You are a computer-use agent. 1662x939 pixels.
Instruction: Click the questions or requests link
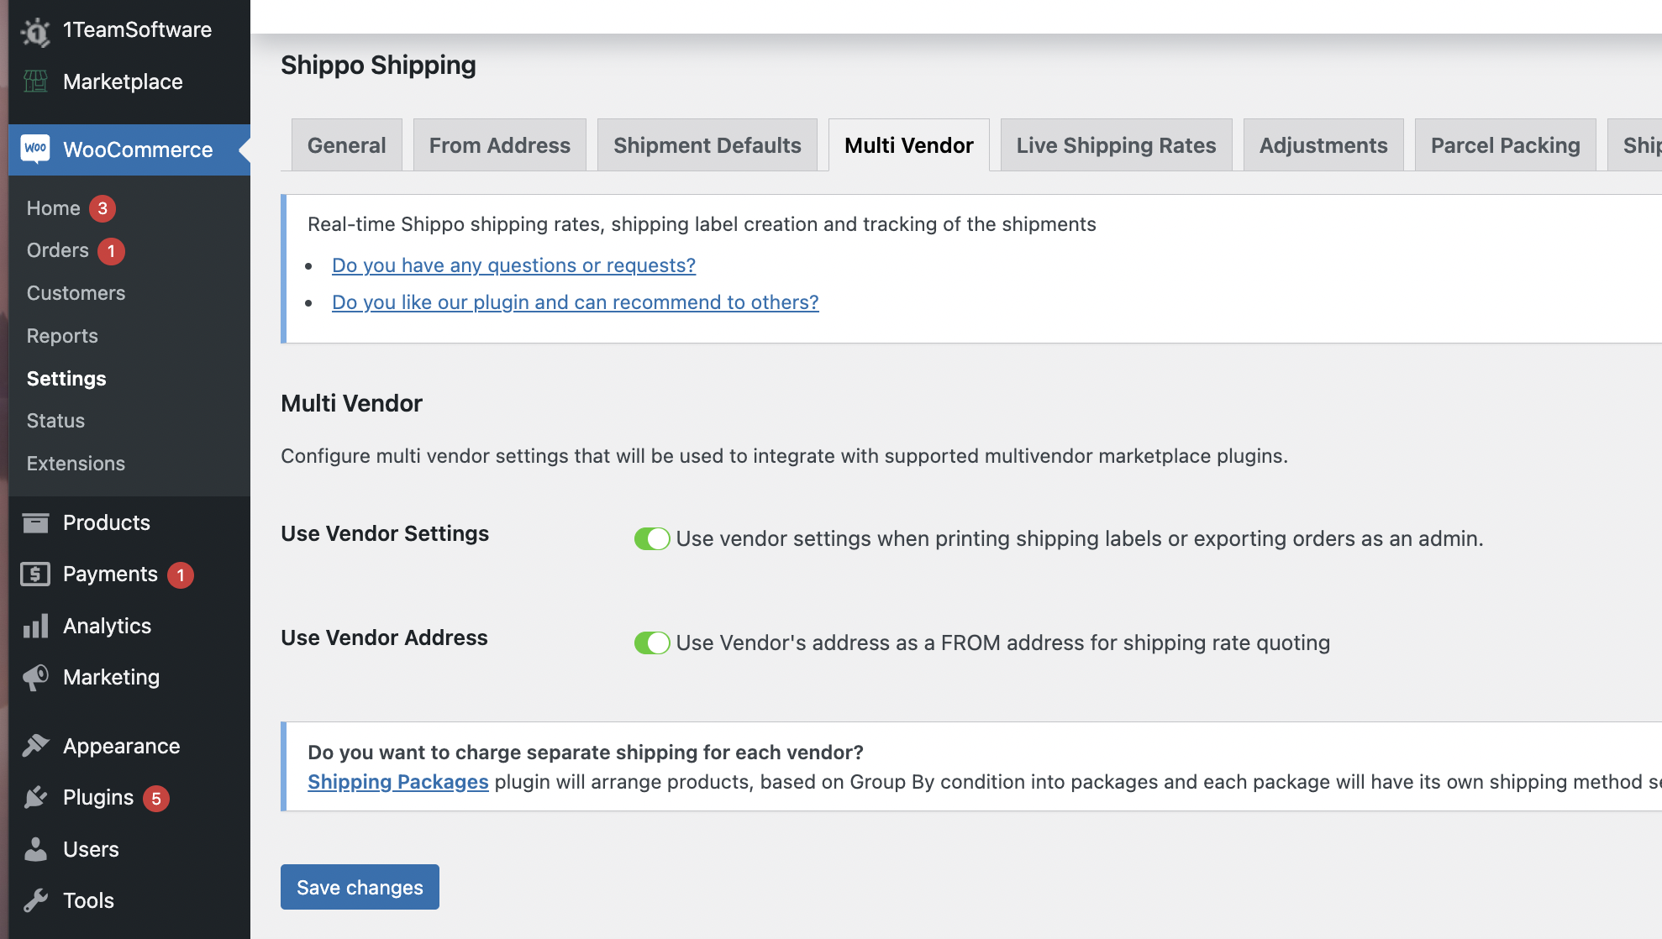click(x=513, y=265)
